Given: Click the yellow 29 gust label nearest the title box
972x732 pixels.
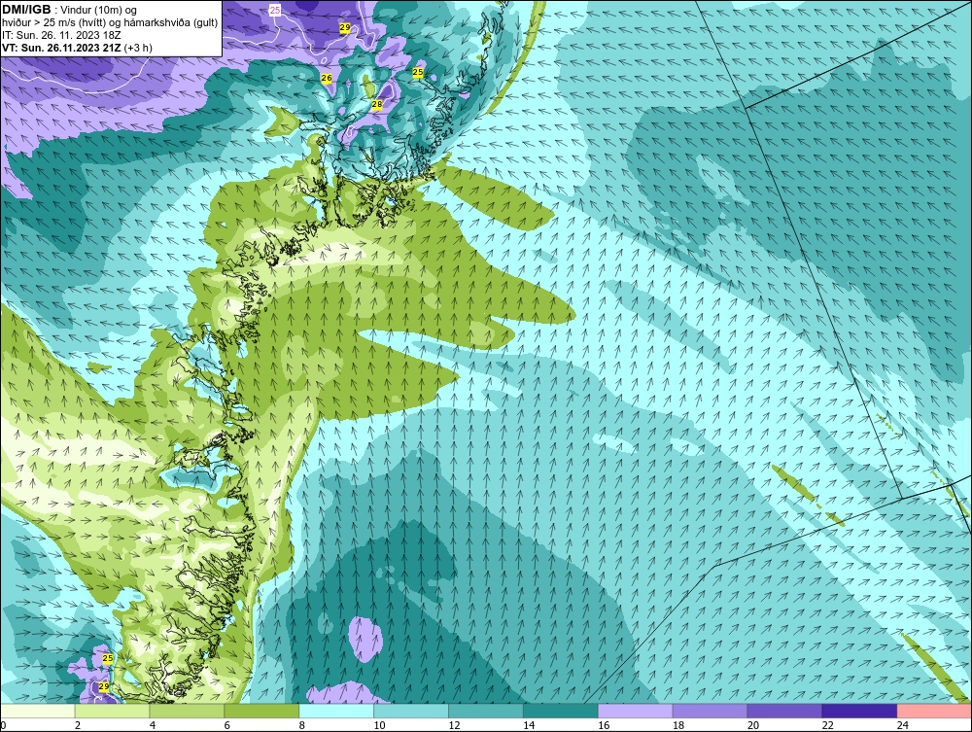Looking at the screenshot, I should 345,27.
